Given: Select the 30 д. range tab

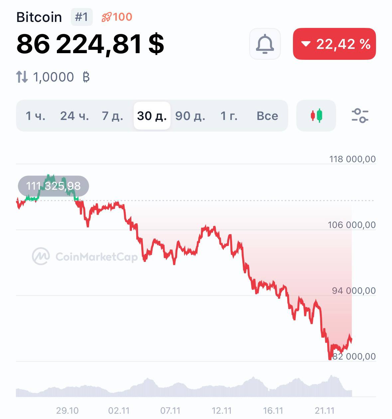Looking at the screenshot, I should click(x=152, y=116).
